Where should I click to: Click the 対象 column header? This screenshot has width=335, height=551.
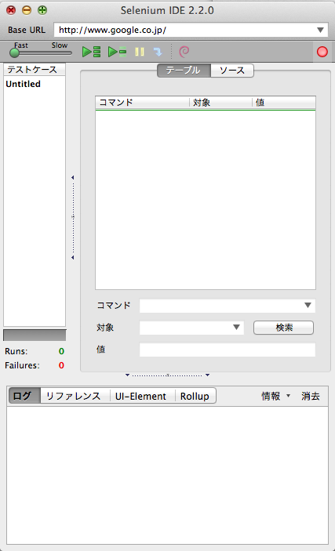pos(221,103)
